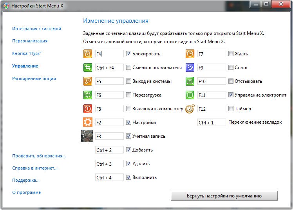Click the Ctrl + 4 hotkey field
293x210 pixels.
tap(109, 177)
